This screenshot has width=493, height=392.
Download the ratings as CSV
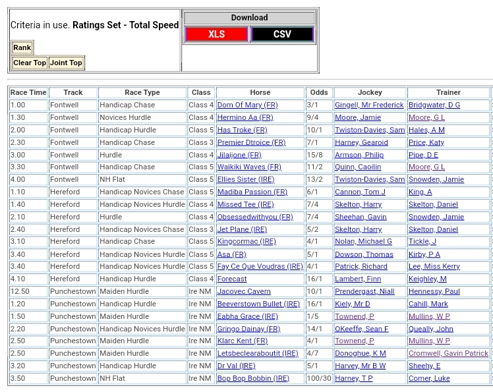coord(282,34)
